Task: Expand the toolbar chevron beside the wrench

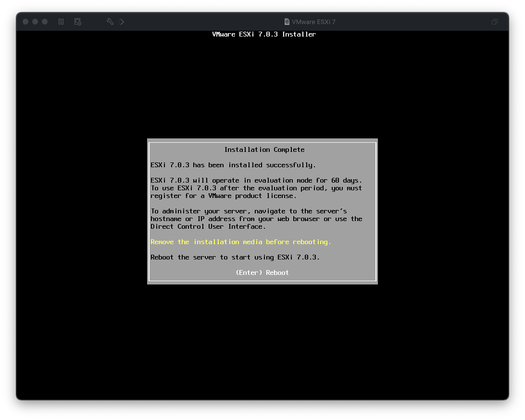Action: (x=122, y=22)
